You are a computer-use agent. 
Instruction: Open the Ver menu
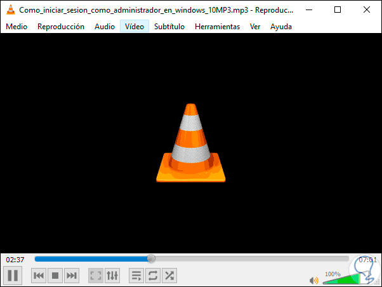pyautogui.click(x=255, y=26)
